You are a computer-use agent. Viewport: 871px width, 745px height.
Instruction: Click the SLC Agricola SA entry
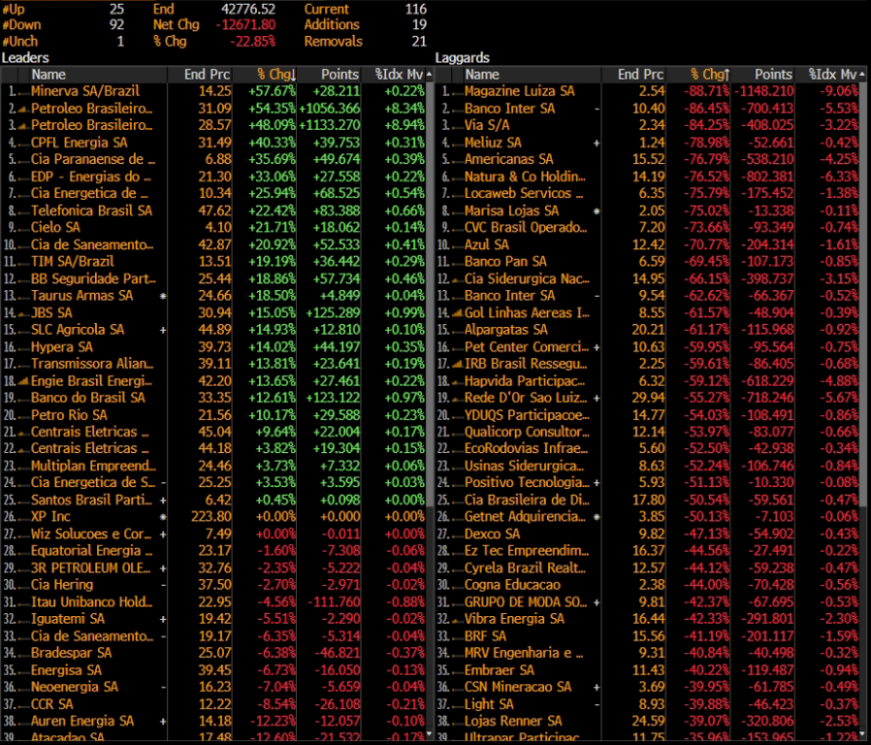[x=213, y=330]
